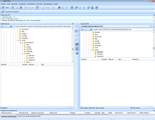Click the Conexiones recientes icon
Screen dimensions: 155x120
click(x=3, y=11)
